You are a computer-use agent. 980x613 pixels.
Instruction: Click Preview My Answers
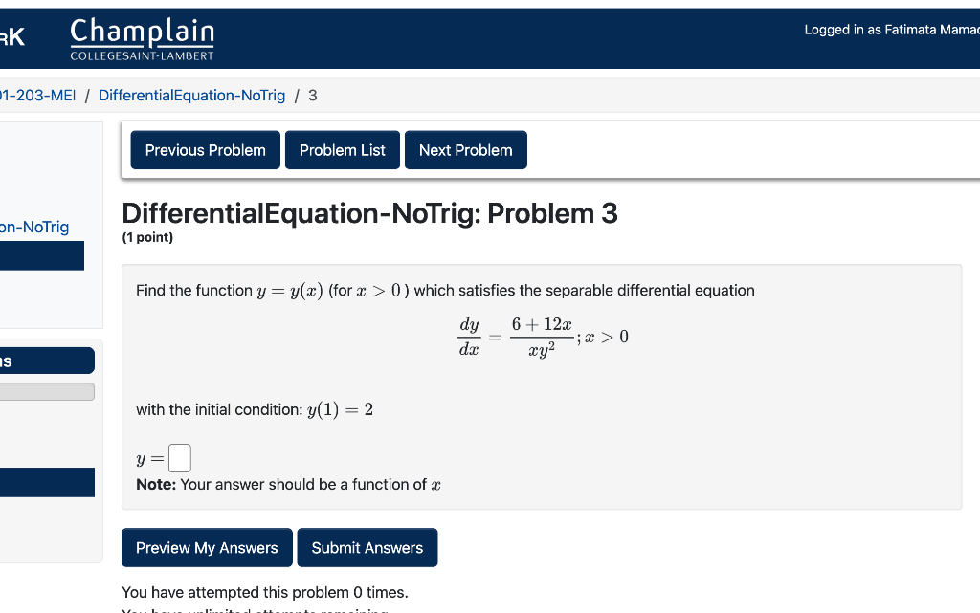click(207, 547)
